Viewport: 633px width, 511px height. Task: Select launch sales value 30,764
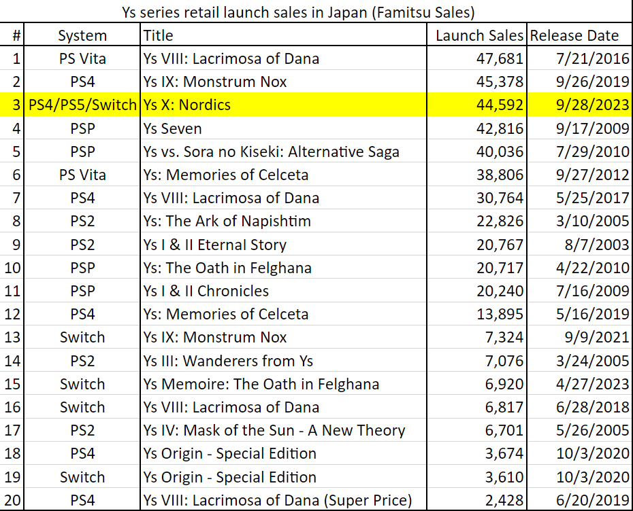500,198
